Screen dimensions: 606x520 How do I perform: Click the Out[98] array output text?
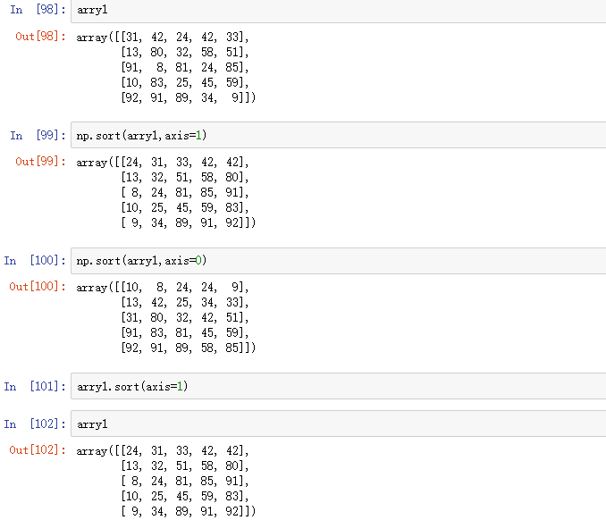pyautogui.click(x=165, y=67)
